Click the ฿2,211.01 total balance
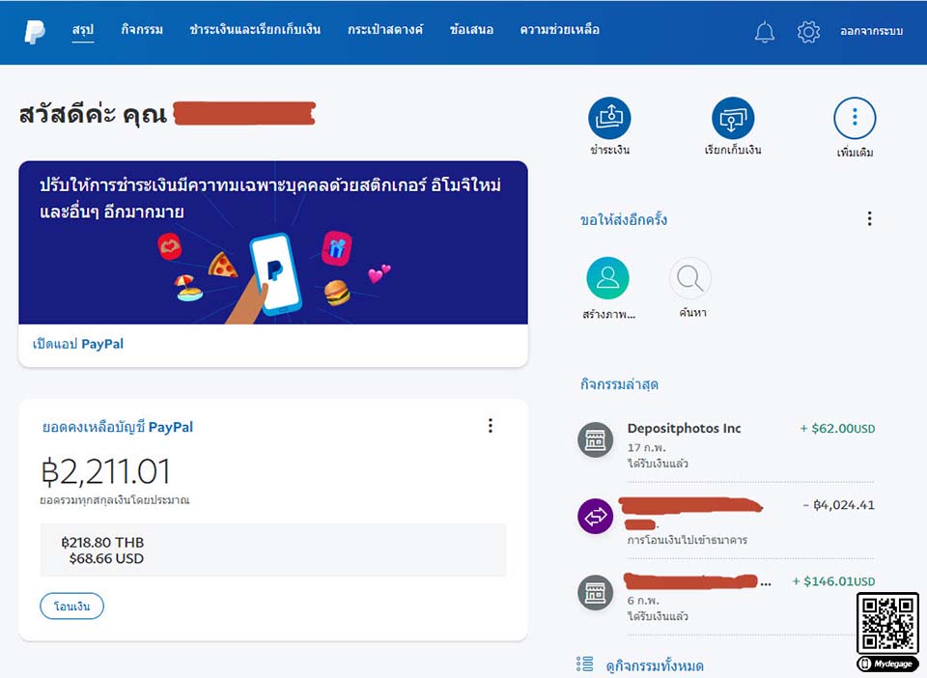927x678 pixels. click(106, 471)
